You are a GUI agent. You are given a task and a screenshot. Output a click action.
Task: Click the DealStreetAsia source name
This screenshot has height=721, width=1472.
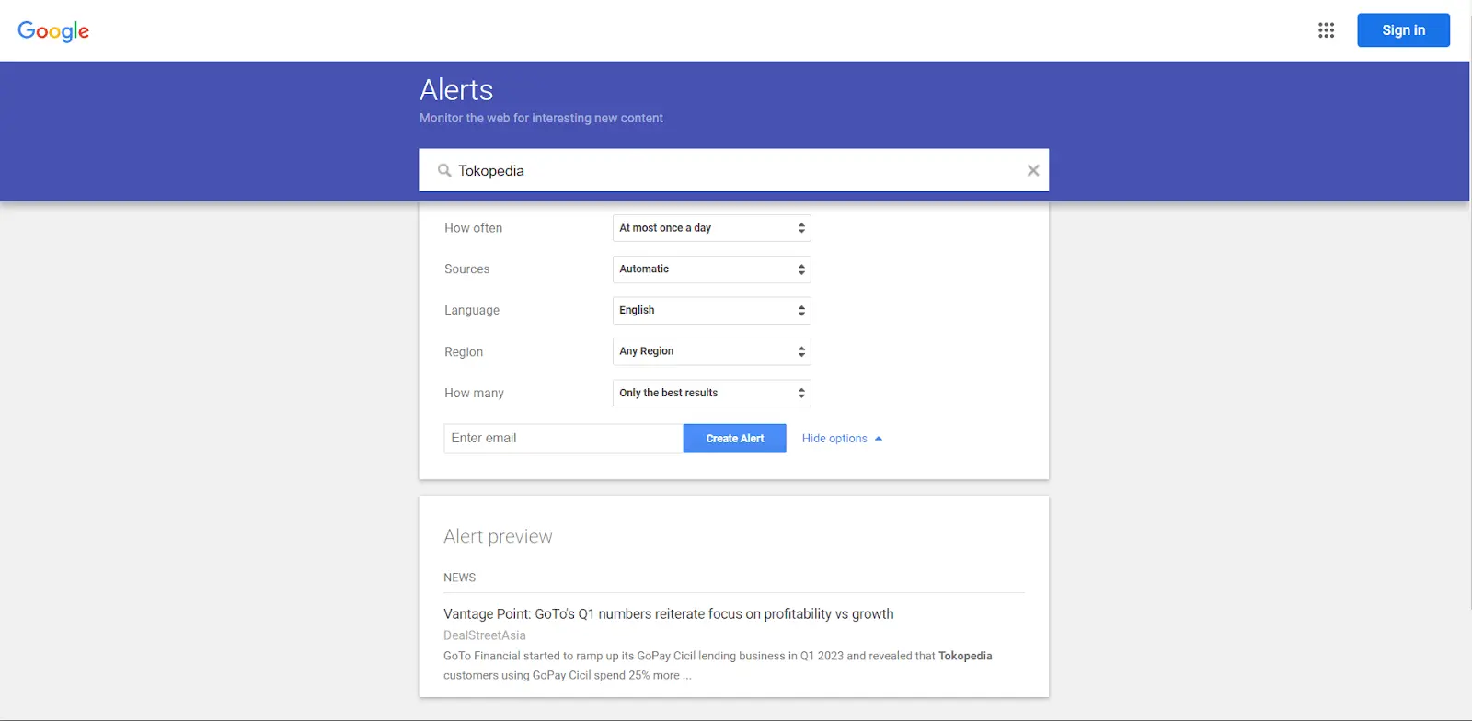click(485, 635)
